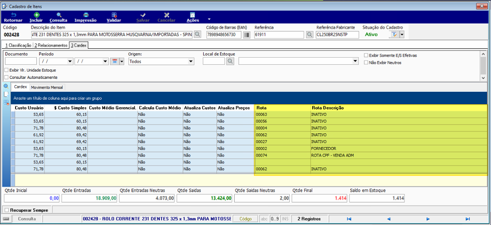Expand the Situação do Cadastro dropdown arrow
The width and height of the screenshot is (491, 225).
(402, 35)
